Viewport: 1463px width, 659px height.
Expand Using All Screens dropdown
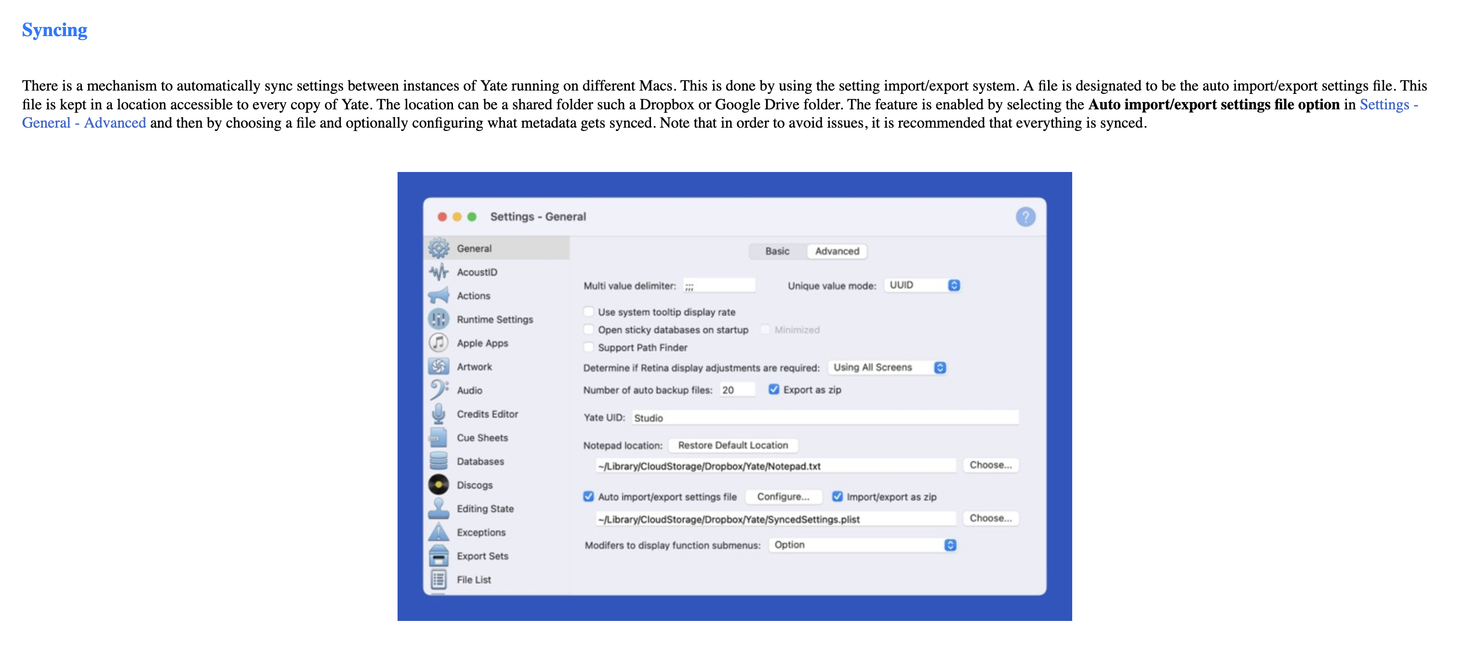click(x=887, y=367)
